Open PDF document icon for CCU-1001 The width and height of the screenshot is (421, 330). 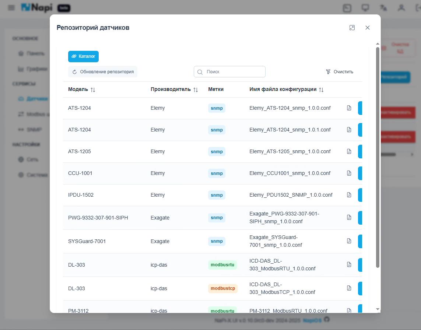tap(349, 173)
